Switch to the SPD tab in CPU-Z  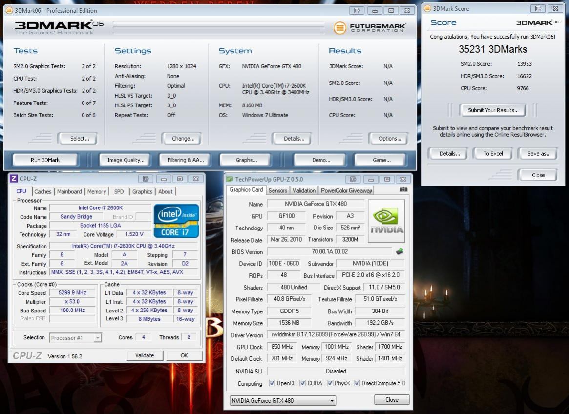(119, 191)
